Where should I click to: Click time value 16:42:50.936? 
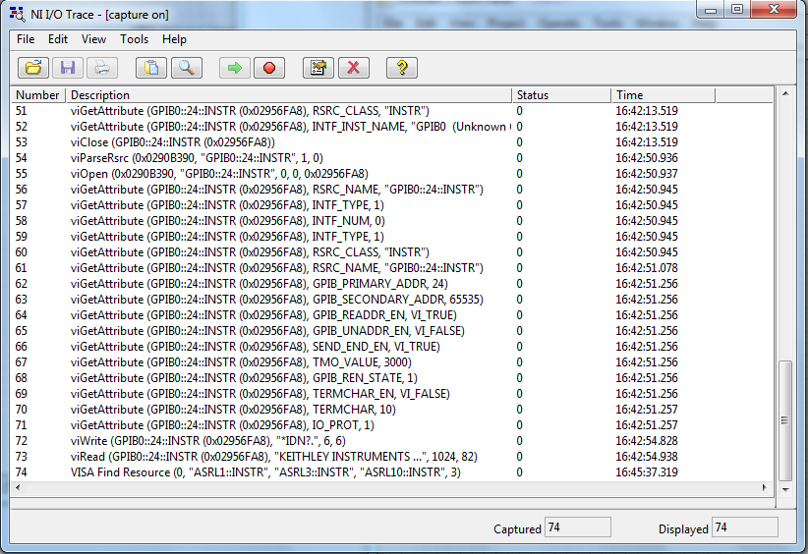click(x=647, y=158)
